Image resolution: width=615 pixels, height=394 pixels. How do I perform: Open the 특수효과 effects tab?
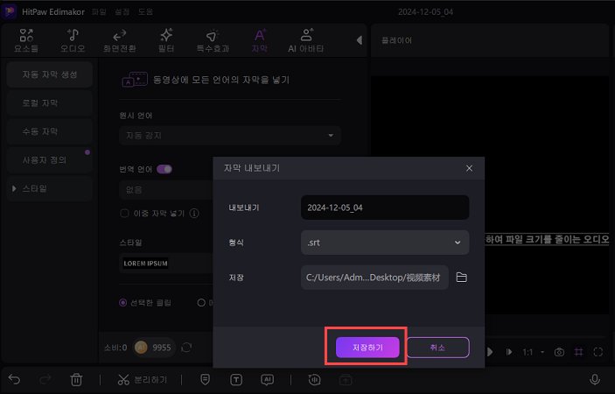tap(213, 40)
